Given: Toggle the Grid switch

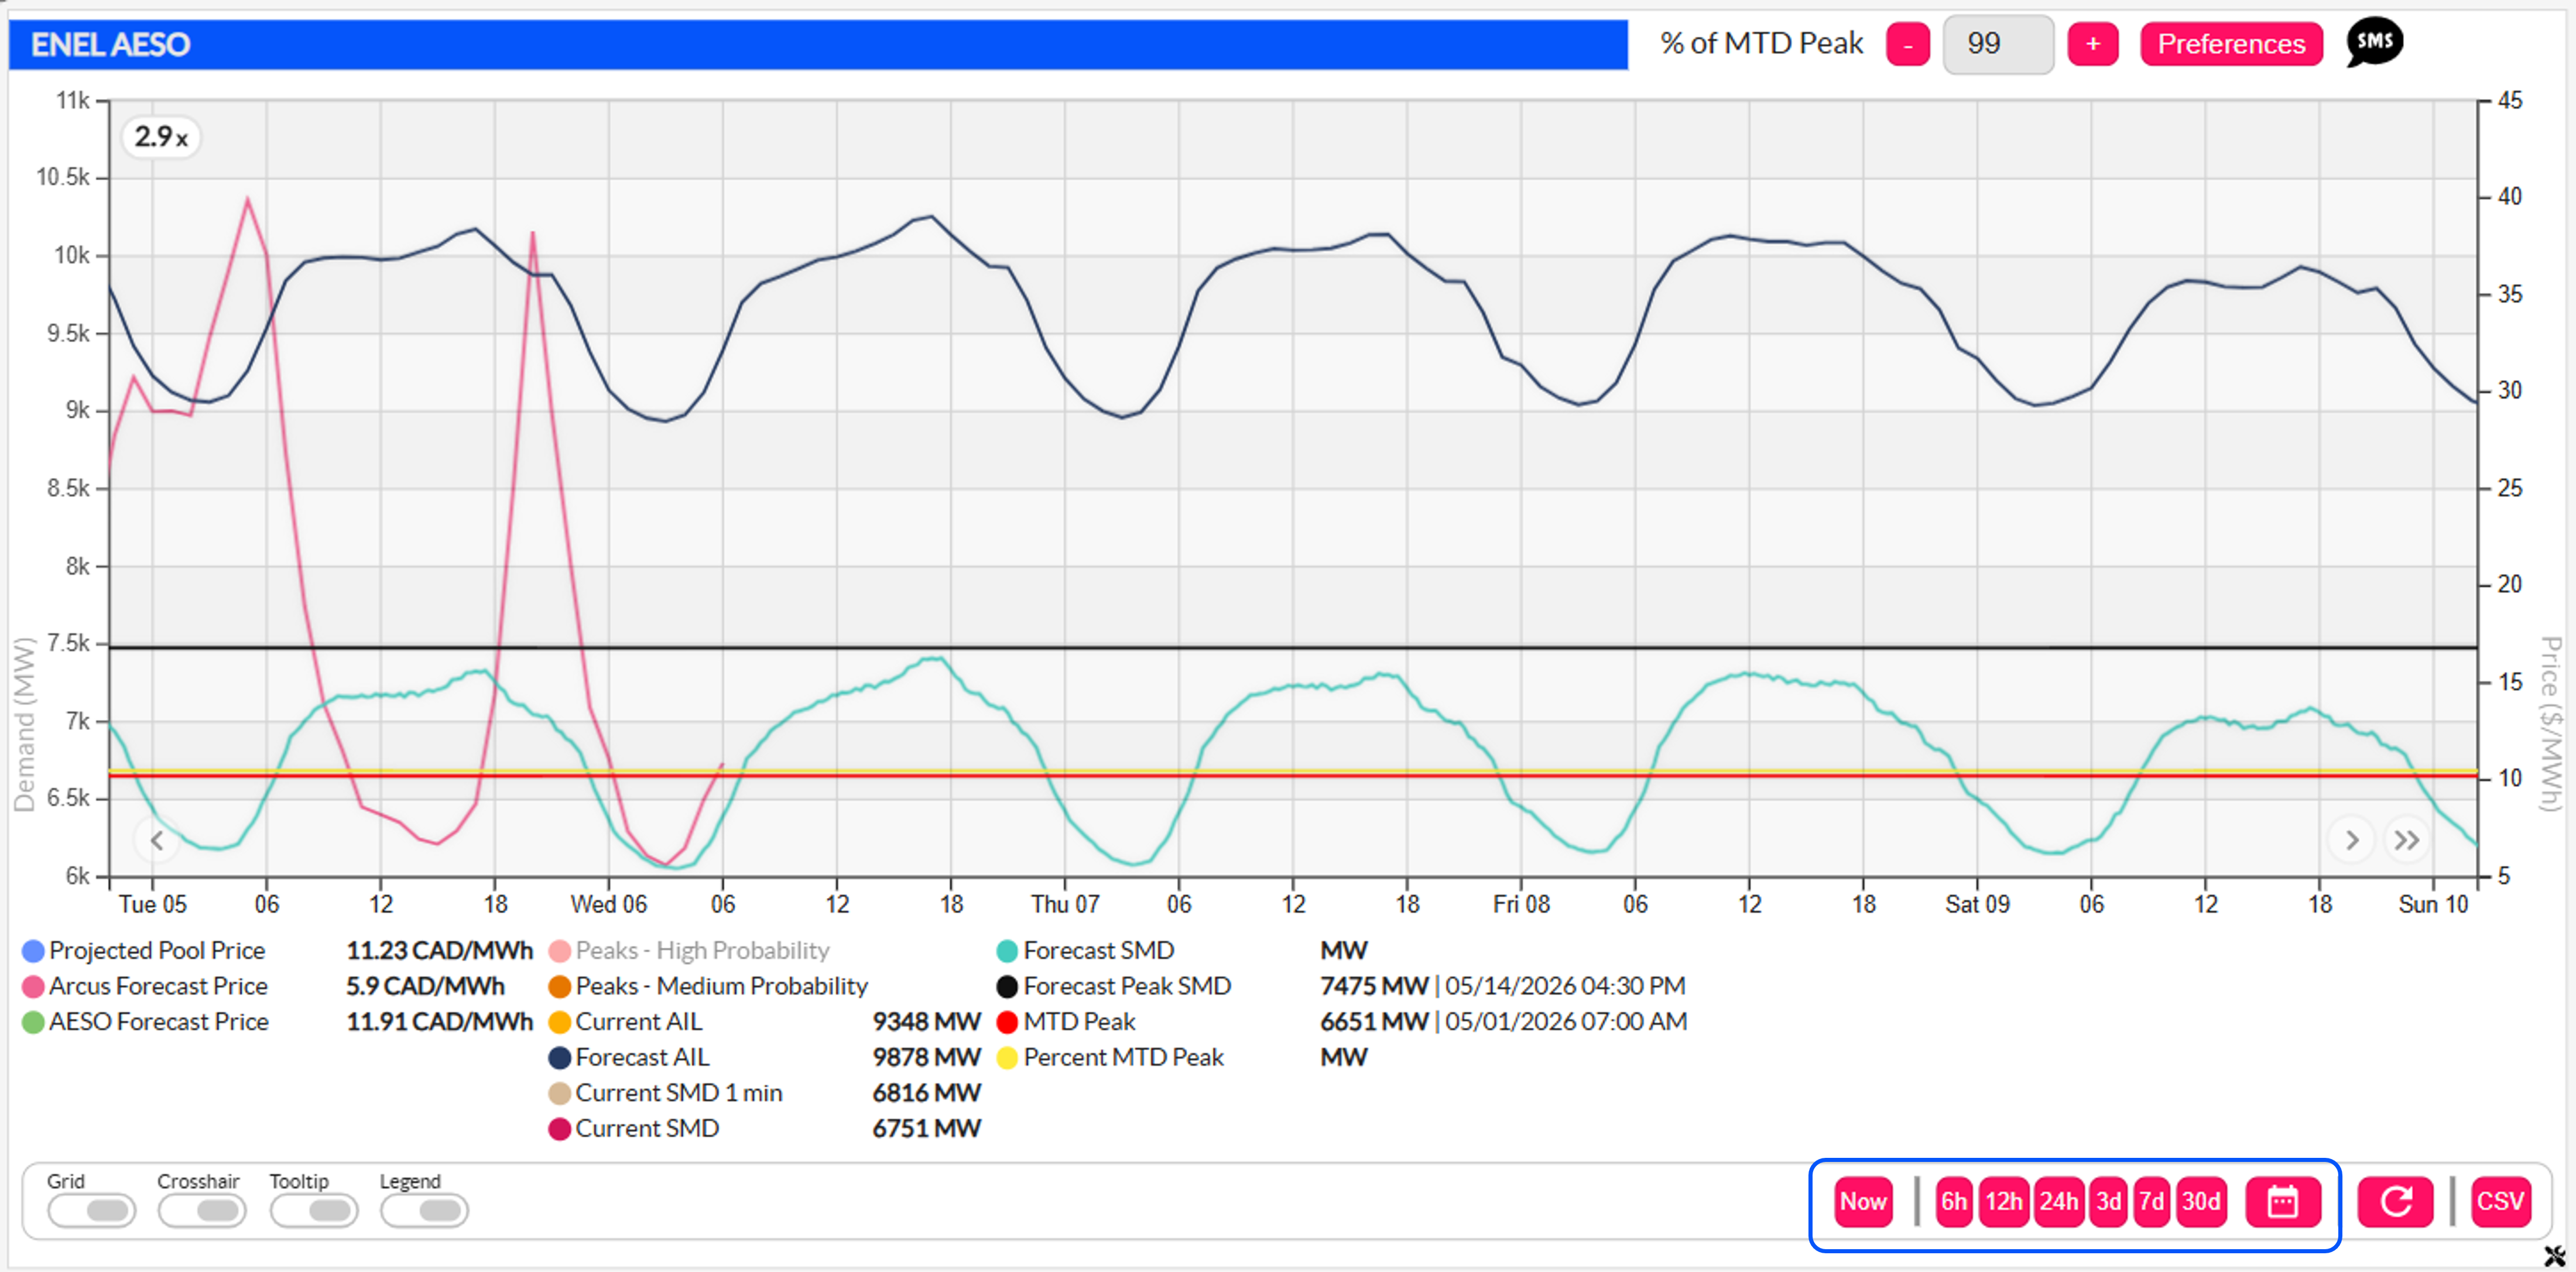Looking at the screenshot, I should [x=91, y=1210].
